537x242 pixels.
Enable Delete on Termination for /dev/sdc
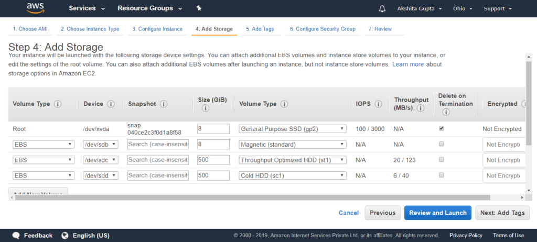click(442, 160)
